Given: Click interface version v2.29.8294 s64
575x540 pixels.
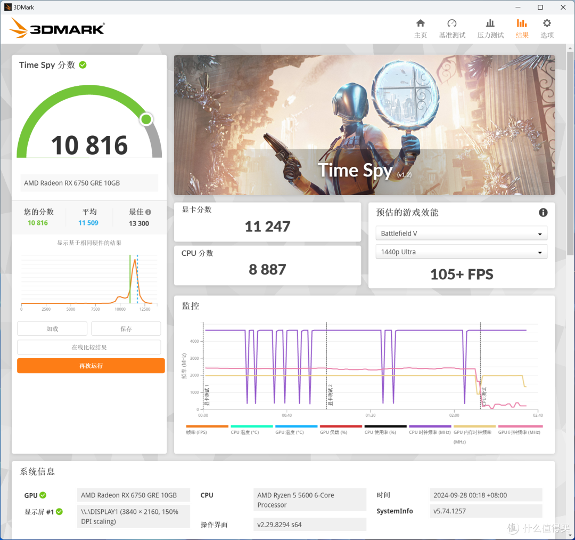Looking at the screenshot, I should (x=310, y=525).
